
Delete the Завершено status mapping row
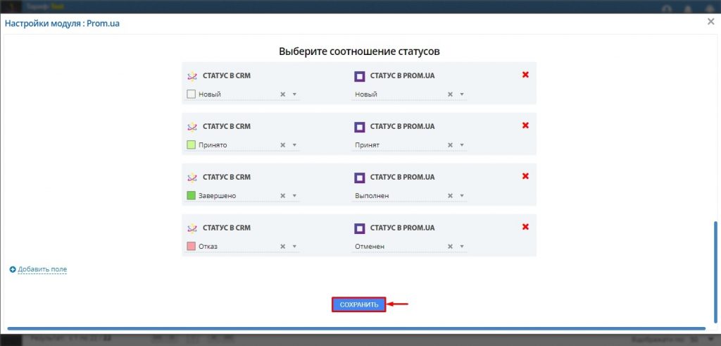525,175
